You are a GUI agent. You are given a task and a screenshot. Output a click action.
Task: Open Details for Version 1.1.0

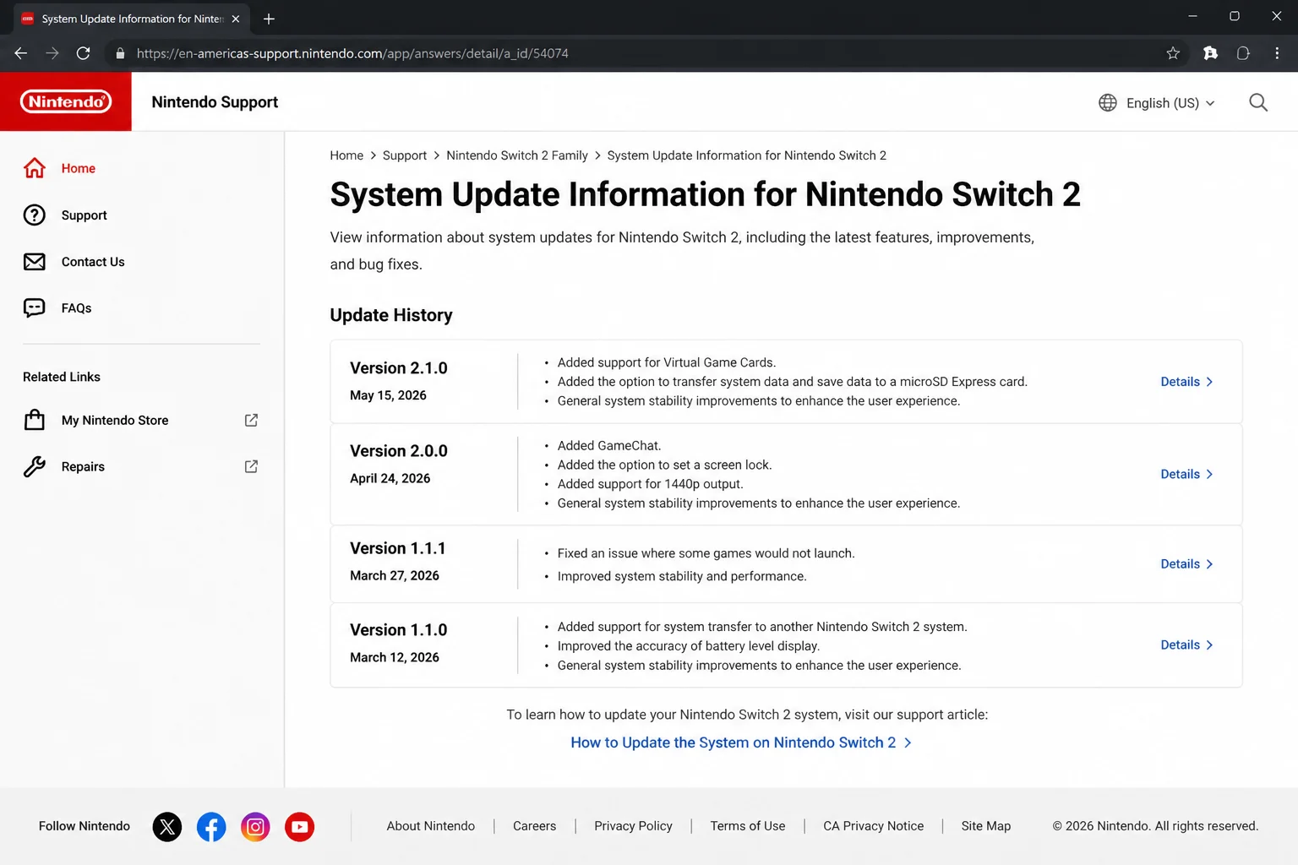1186,645
